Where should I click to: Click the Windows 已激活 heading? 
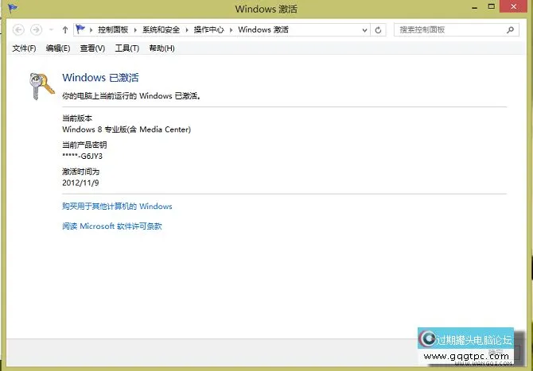(x=100, y=78)
